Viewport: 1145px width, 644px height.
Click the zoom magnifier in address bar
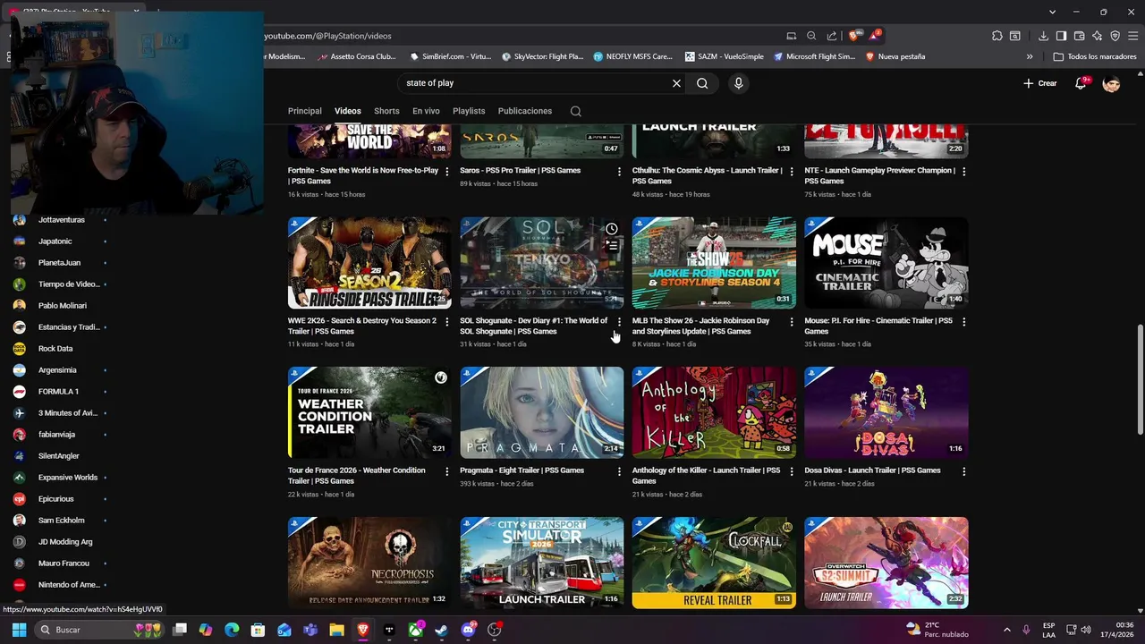[x=811, y=36]
